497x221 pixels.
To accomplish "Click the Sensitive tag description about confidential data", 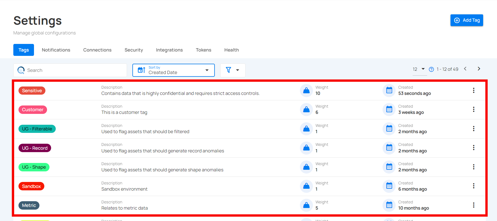I will (181, 93).
